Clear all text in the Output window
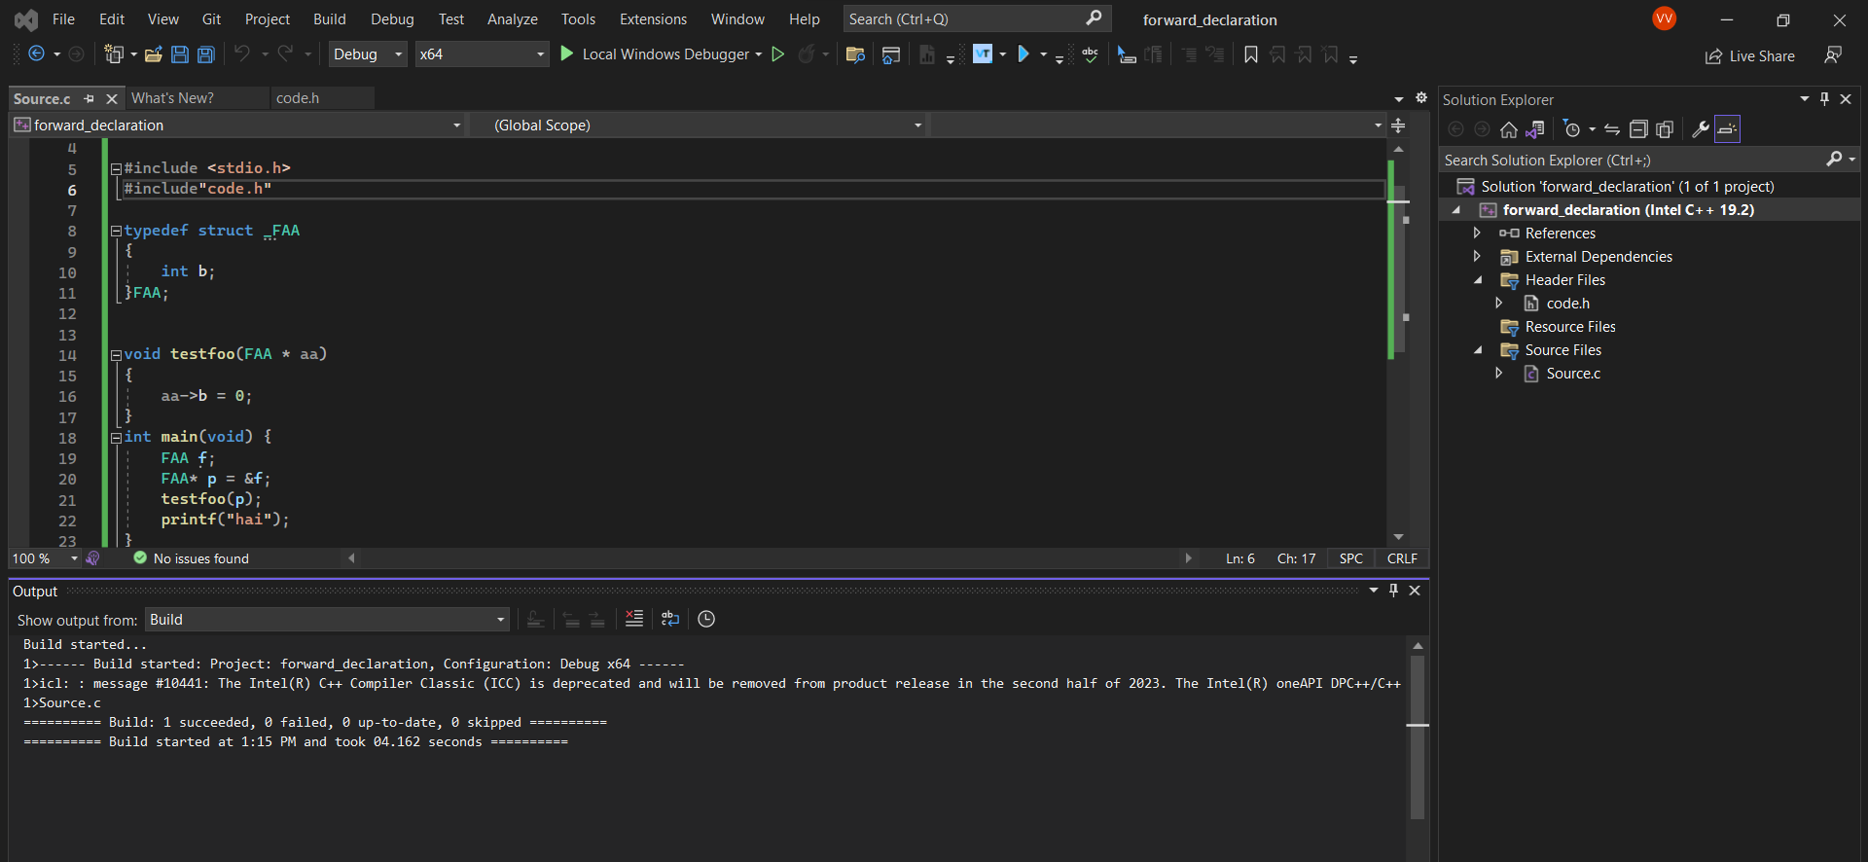1868x862 pixels. click(634, 619)
